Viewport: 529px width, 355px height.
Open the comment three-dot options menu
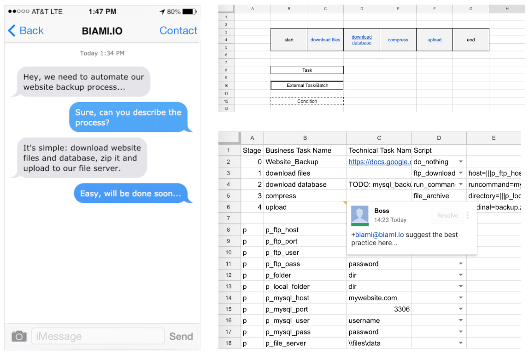click(x=467, y=215)
